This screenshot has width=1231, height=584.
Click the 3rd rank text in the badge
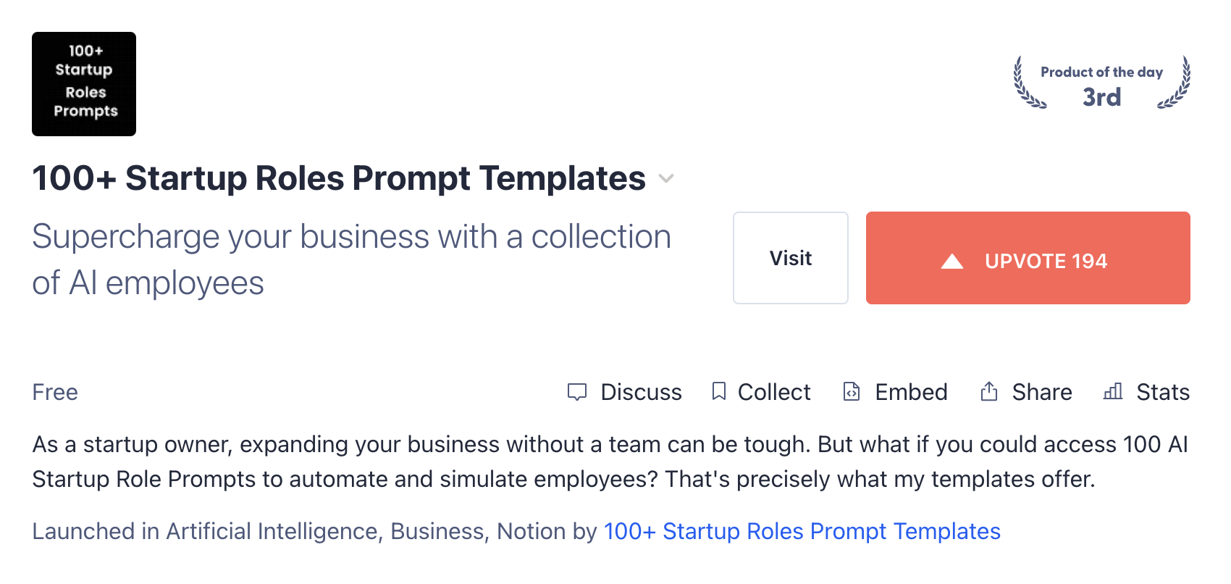1101,97
